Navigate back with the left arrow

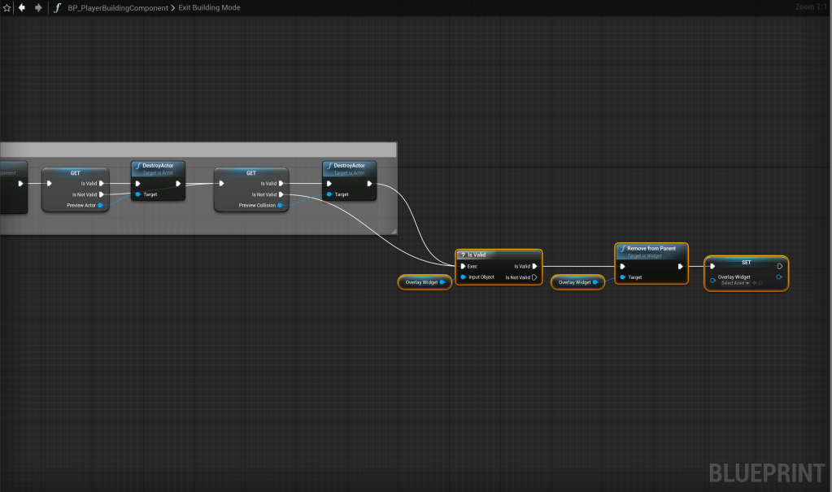click(x=22, y=7)
